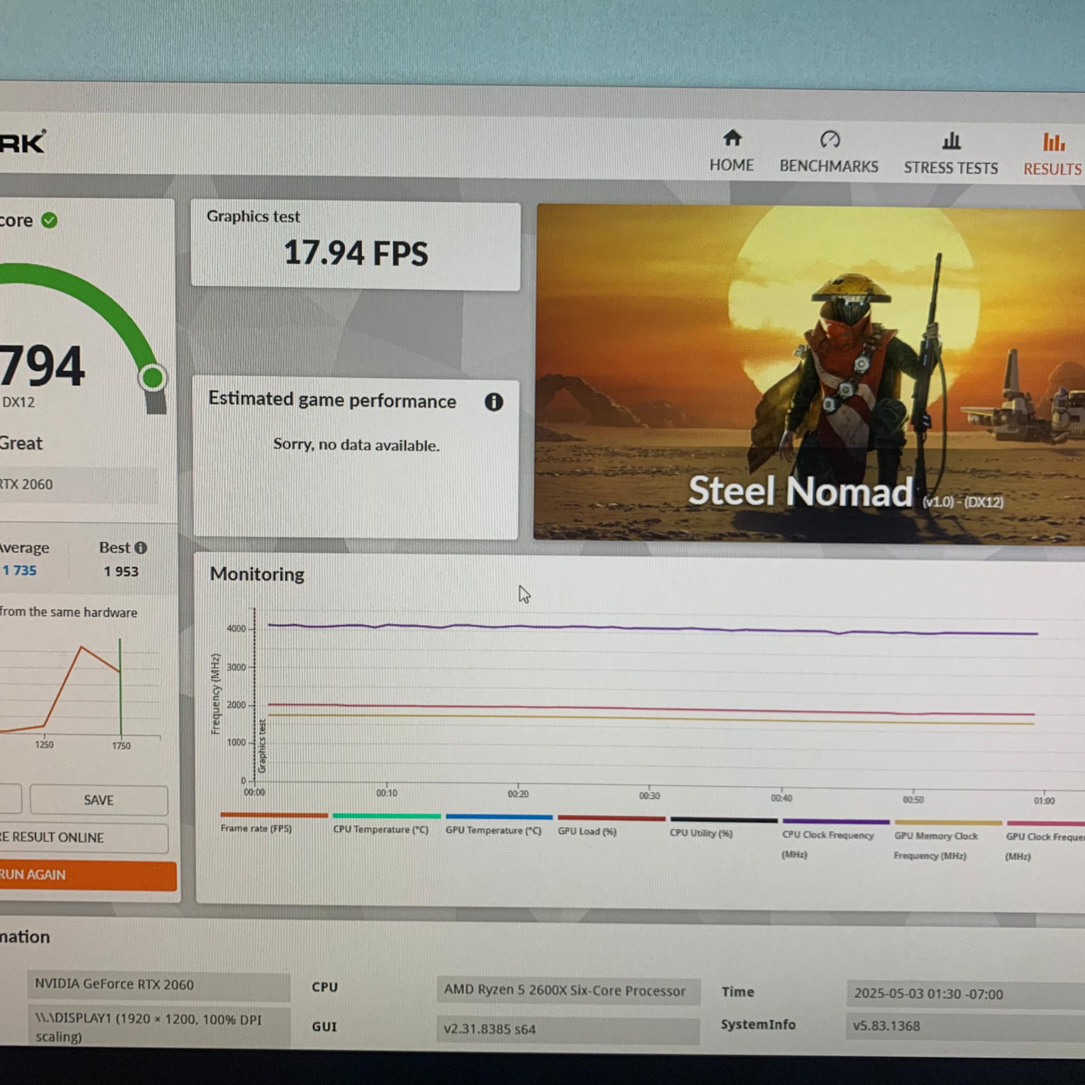The height and width of the screenshot is (1085, 1085).
Task: Click the green validated checkmark next to score
Action: tap(49, 220)
